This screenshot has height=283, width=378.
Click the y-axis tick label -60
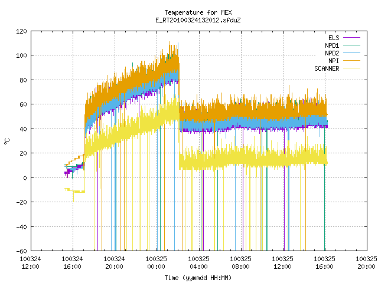[21, 251]
